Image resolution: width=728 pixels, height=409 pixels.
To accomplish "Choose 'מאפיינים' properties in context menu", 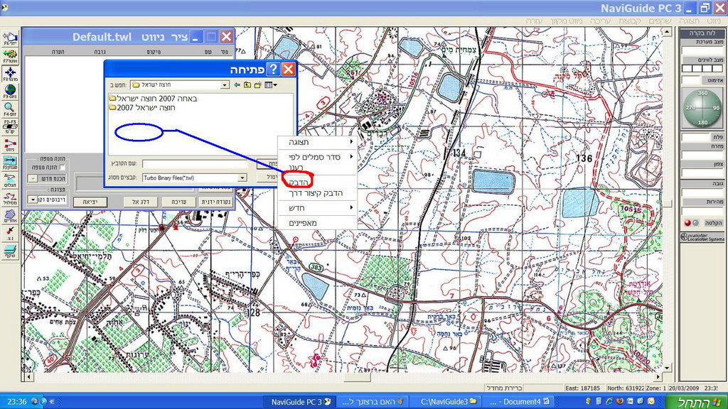I will click(x=303, y=223).
